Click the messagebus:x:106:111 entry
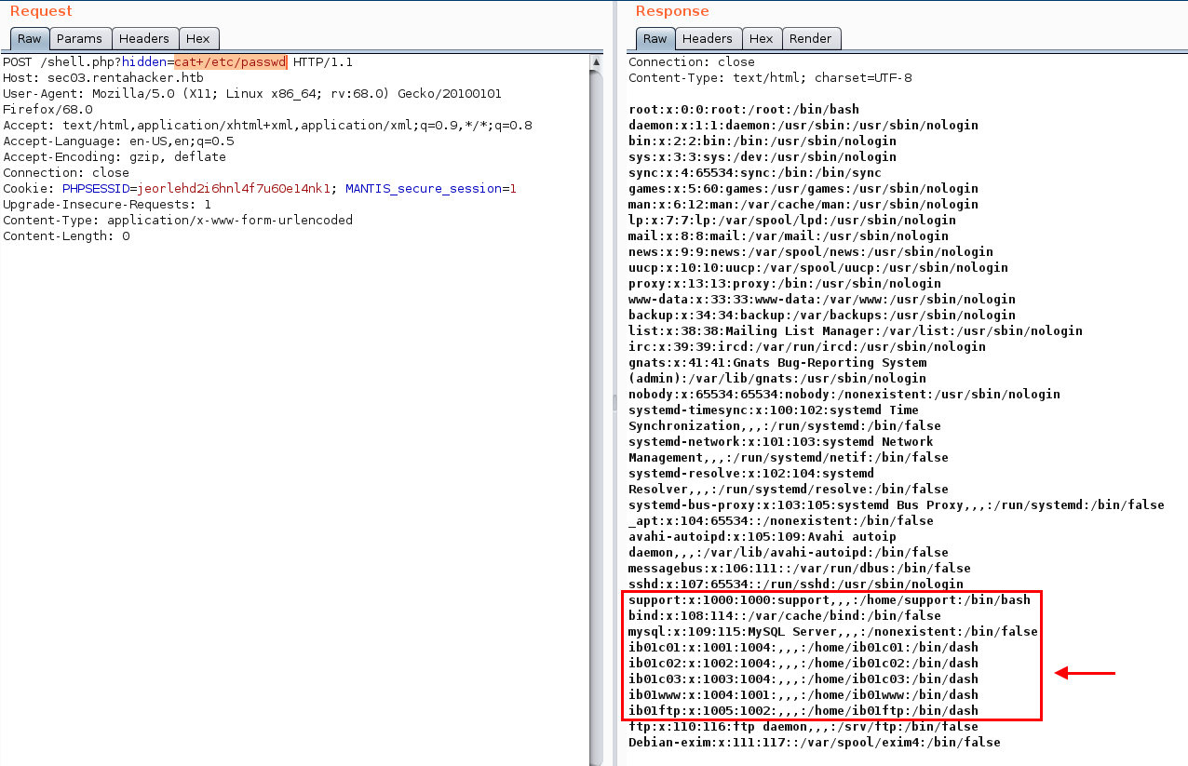Screen dimensions: 1188x766 click(x=800, y=569)
